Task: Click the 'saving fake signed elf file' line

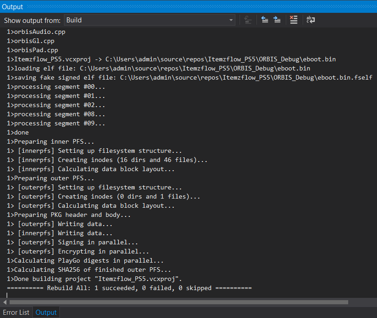Action: [x=190, y=77]
